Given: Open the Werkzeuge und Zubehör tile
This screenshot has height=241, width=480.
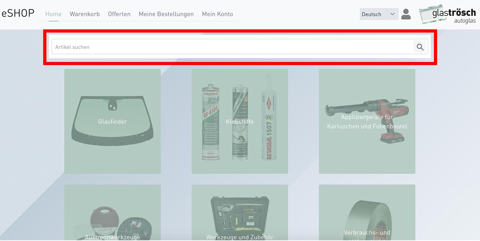Looking at the screenshot, I should click(x=240, y=213).
